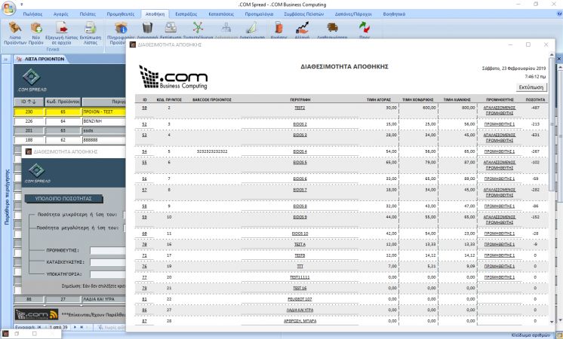The width and height of the screenshot is (563, 339).
Task: Click the print preview magnifier icon in ribbon
Action: pyautogui.click(x=171, y=28)
